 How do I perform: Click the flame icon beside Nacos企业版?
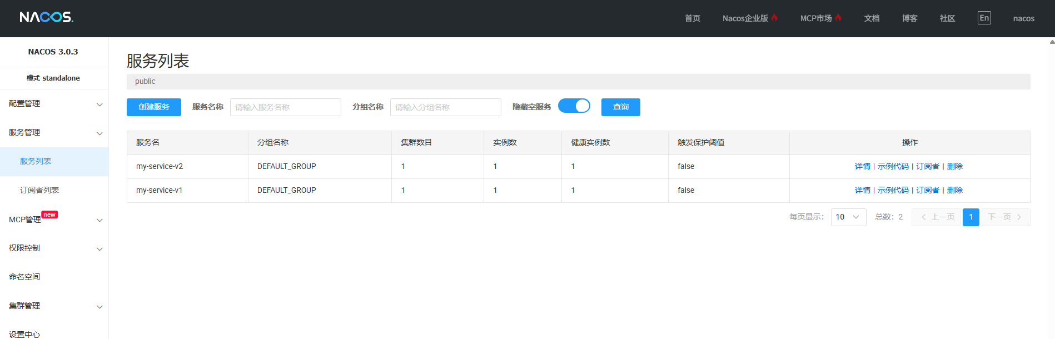[x=774, y=18]
